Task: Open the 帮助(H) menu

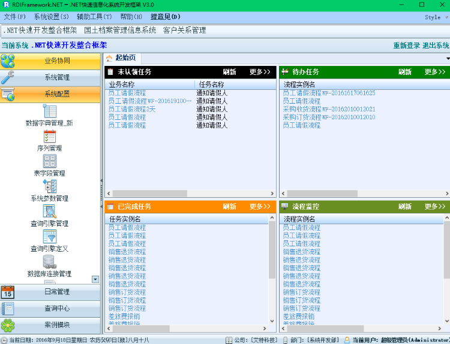Action: click(x=131, y=17)
